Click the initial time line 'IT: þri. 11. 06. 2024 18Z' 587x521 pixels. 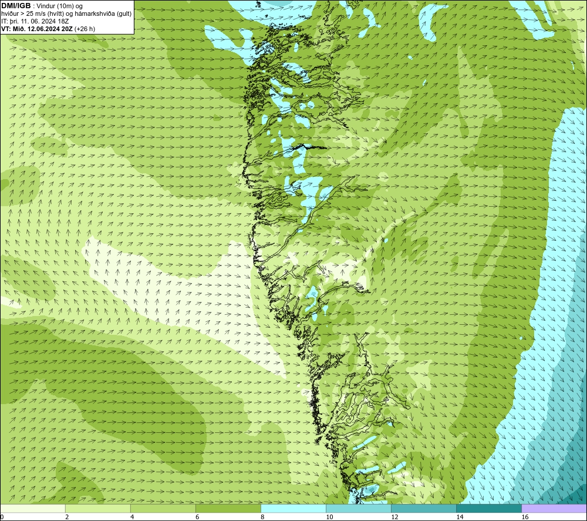point(35,21)
